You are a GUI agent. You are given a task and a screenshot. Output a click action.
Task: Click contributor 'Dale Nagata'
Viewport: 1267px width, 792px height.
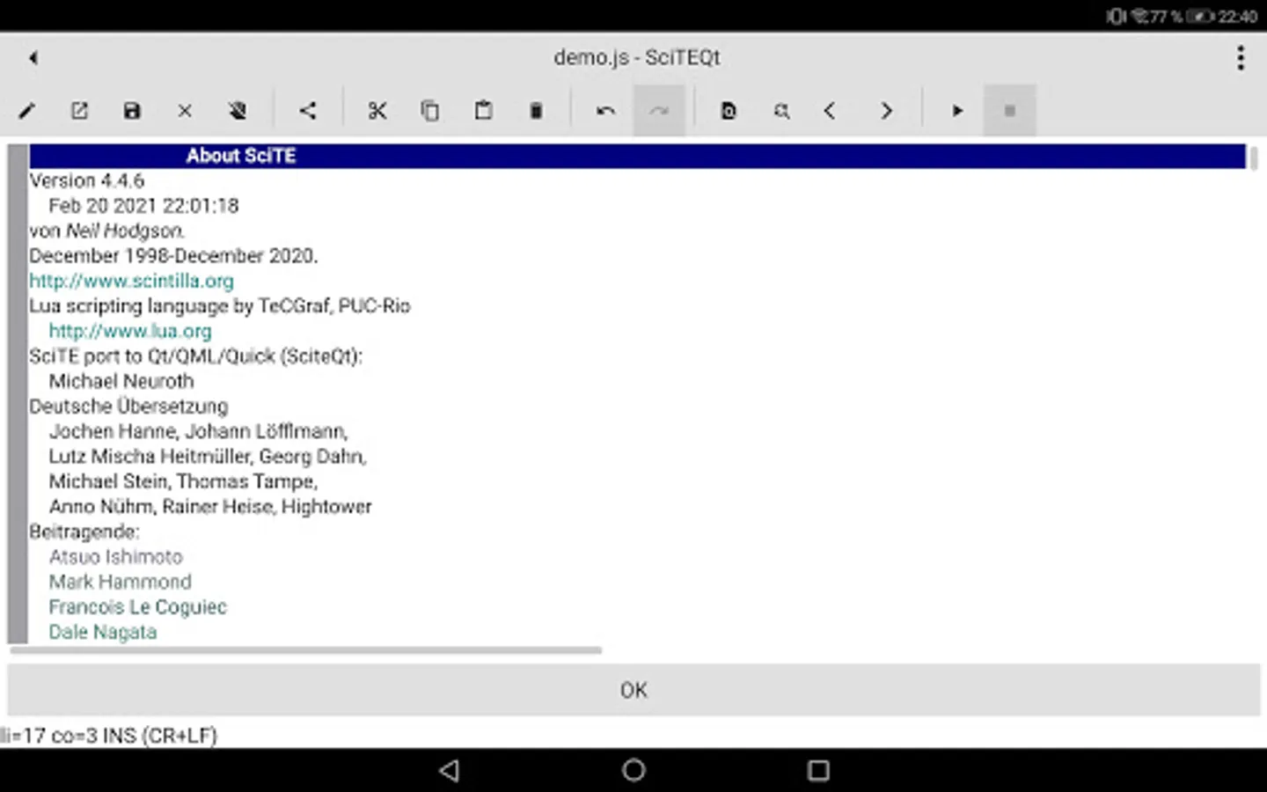click(103, 632)
